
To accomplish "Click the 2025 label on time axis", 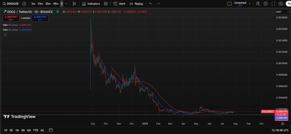I will click(x=145, y=124).
